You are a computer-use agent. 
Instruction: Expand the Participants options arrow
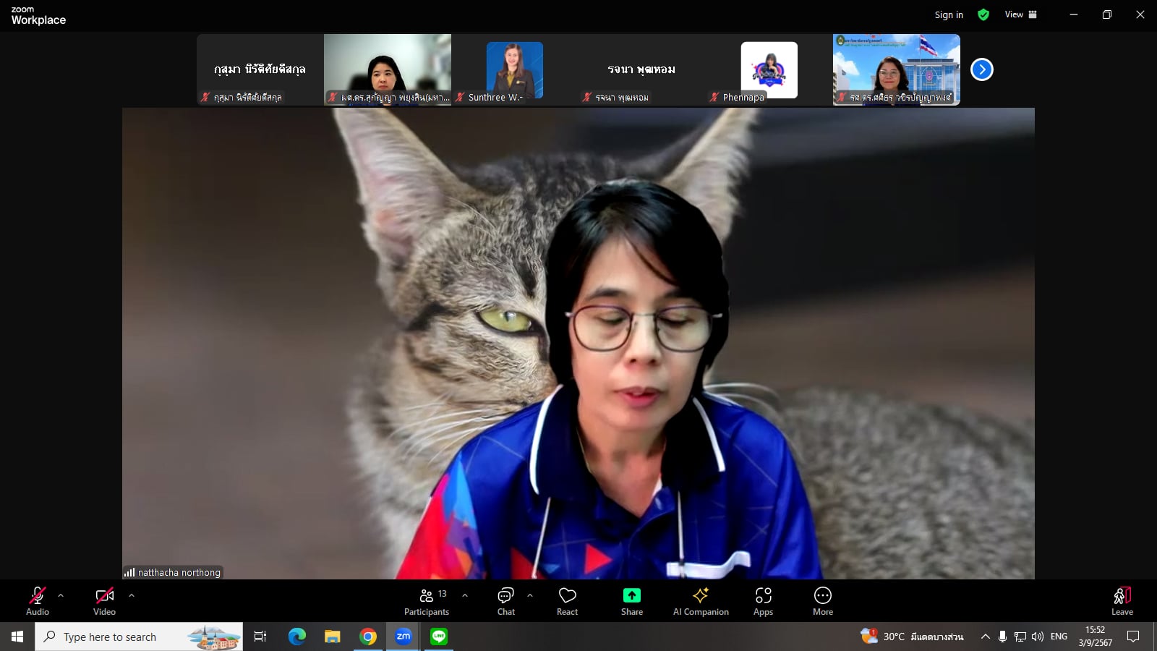465,595
